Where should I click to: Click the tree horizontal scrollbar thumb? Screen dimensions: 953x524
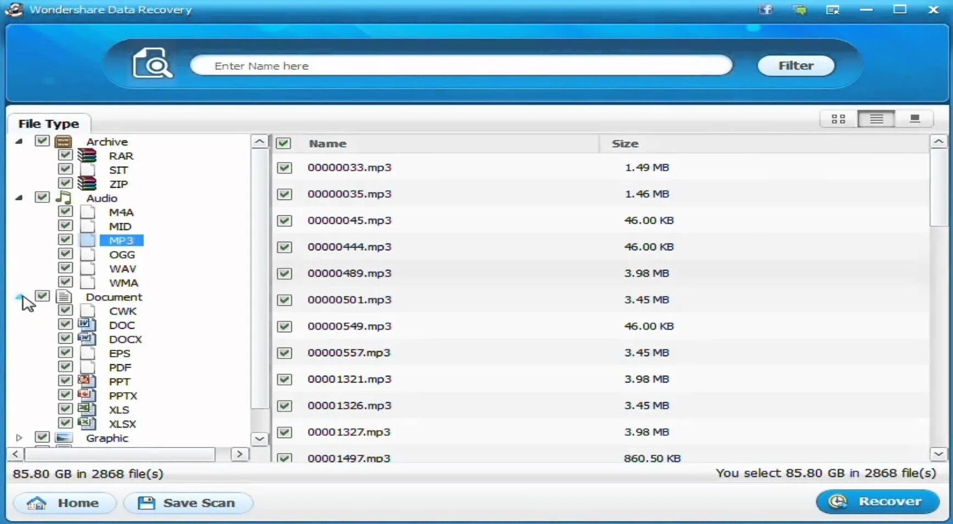tap(120, 454)
